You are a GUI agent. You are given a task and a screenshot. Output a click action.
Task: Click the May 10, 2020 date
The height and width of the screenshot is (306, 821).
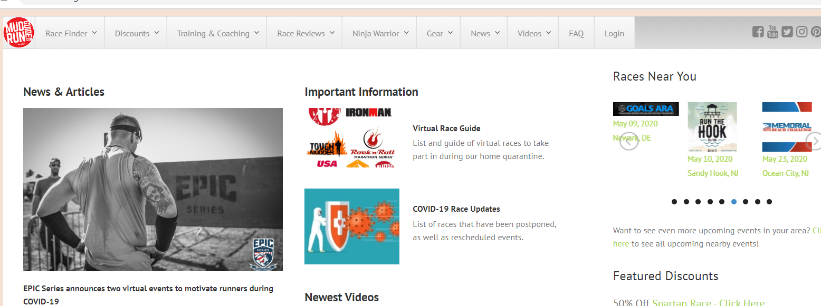710,159
